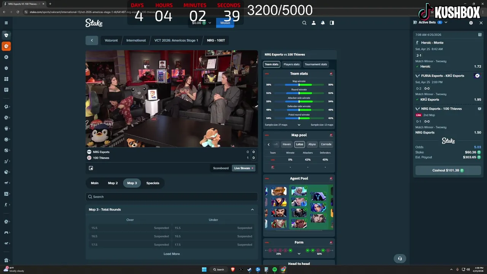This screenshot has width=487, height=274.
Task: Show hidden system tray icons
Action: (x=452, y=269)
